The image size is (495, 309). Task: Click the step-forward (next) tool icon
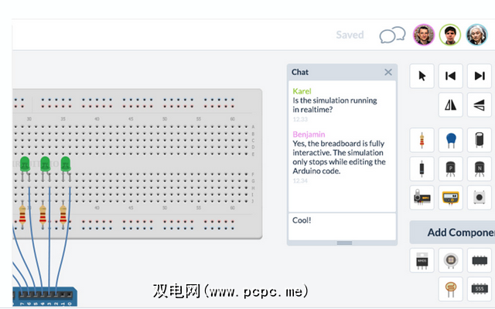[480, 76]
